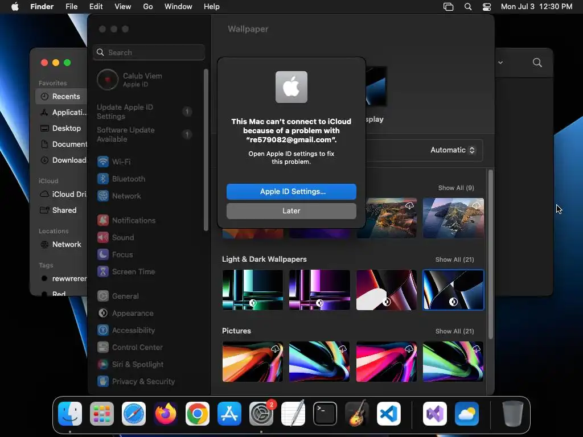This screenshot has width=583, height=437.
Task: Click the settings sidebar scrollbar
Action: (x=206, y=150)
